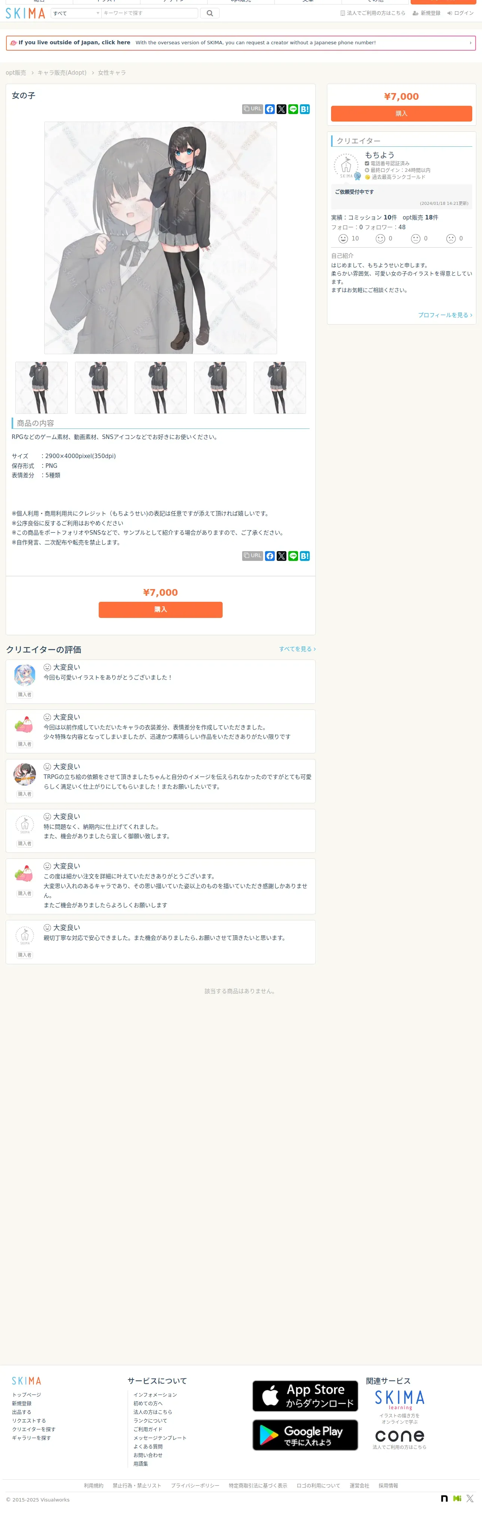This screenshot has height=1530, width=482.
Task: Open 出品する in footer column
Action: [x=21, y=1412]
